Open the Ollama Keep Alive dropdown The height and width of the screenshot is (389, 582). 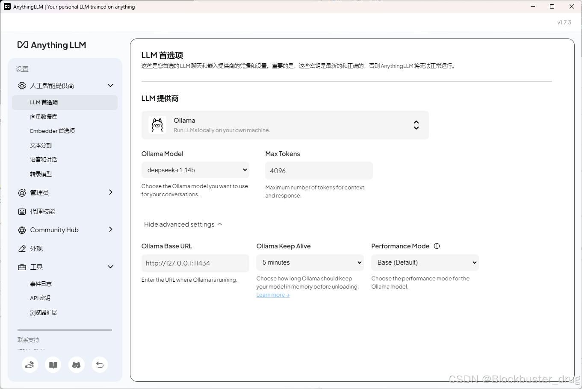point(310,262)
